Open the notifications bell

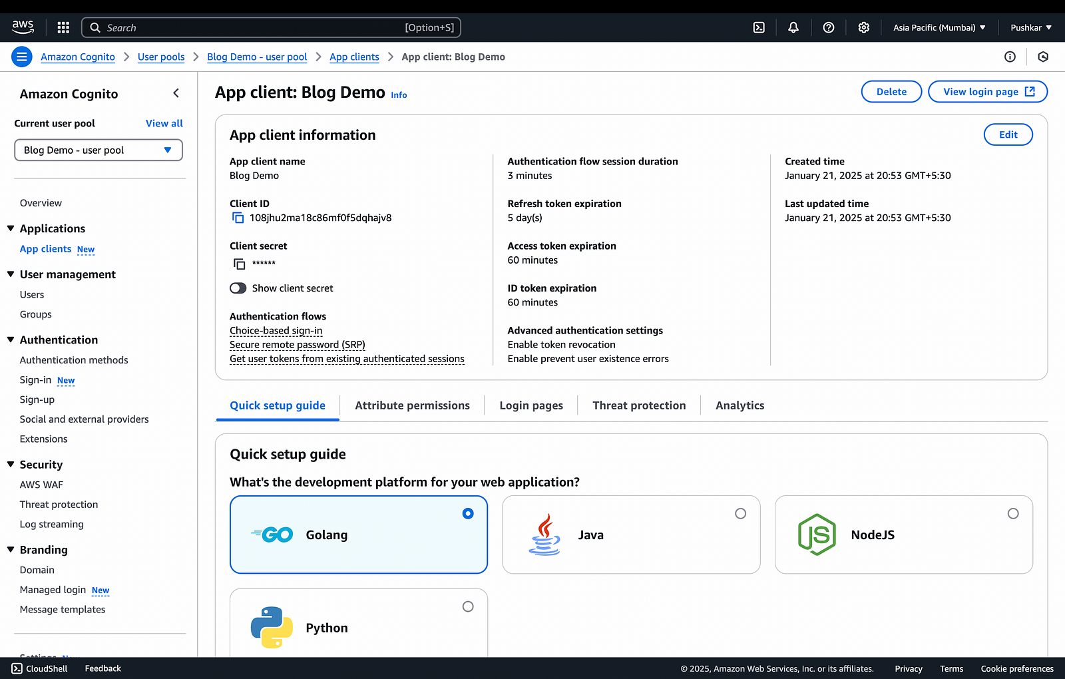click(x=793, y=27)
